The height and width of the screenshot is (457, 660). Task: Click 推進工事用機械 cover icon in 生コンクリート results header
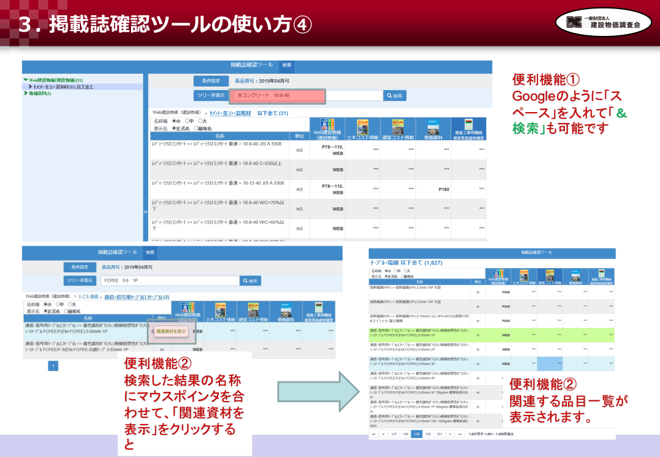(x=469, y=124)
